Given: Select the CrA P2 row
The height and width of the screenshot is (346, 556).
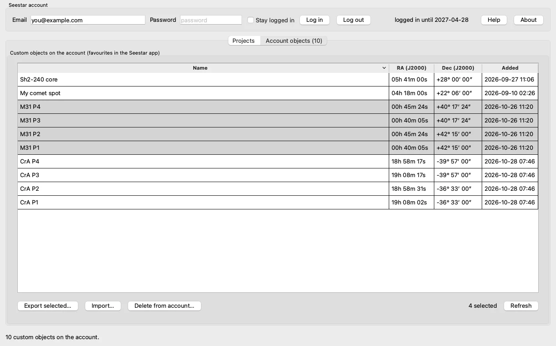Looking at the screenshot, I should coord(278,189).
